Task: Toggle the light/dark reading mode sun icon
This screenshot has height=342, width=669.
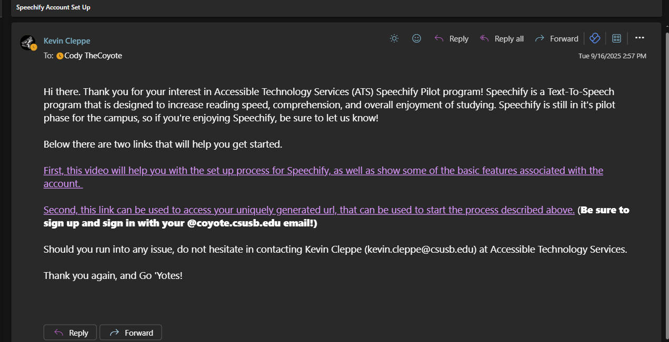Action: tap(394, 38)
